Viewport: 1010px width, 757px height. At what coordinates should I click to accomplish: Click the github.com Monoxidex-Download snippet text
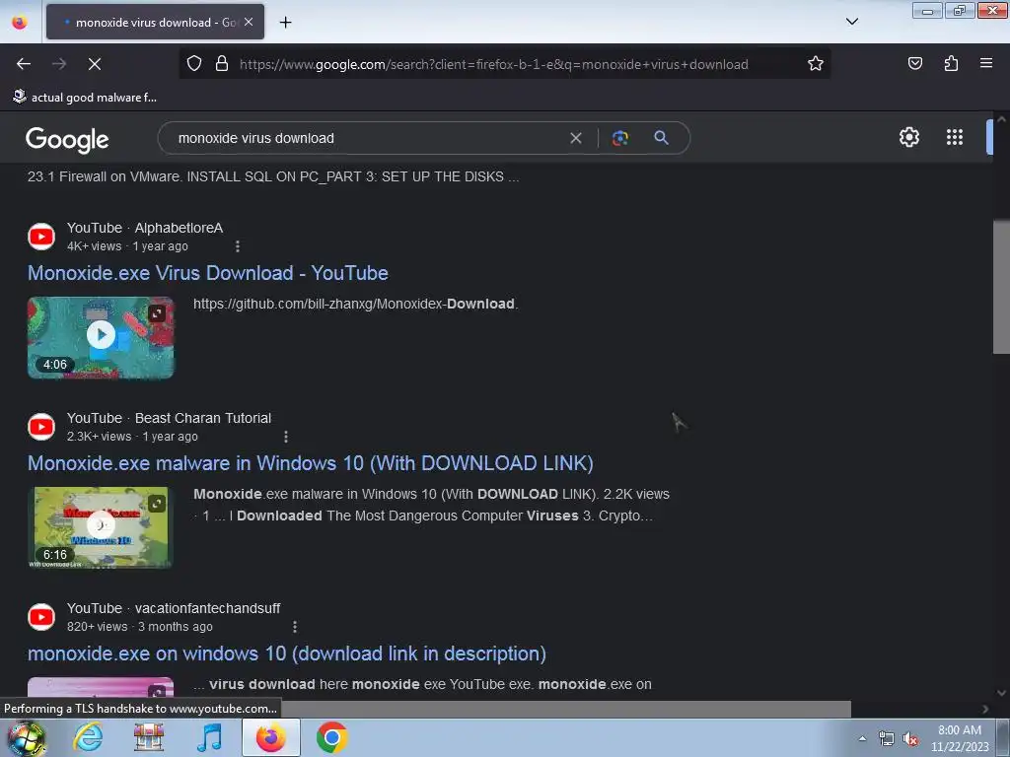pyautogui.click(x=355, y=304)
